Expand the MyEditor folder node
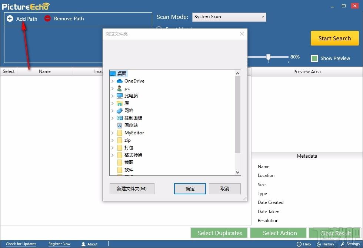Image resolution: width=363 pixels, height=248 pixels. pyautogui.click(x=112, y=133)
